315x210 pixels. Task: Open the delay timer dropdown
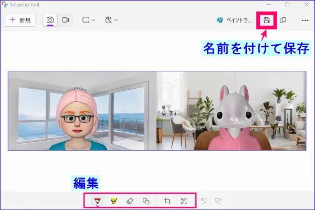click(x=111, y=20)
